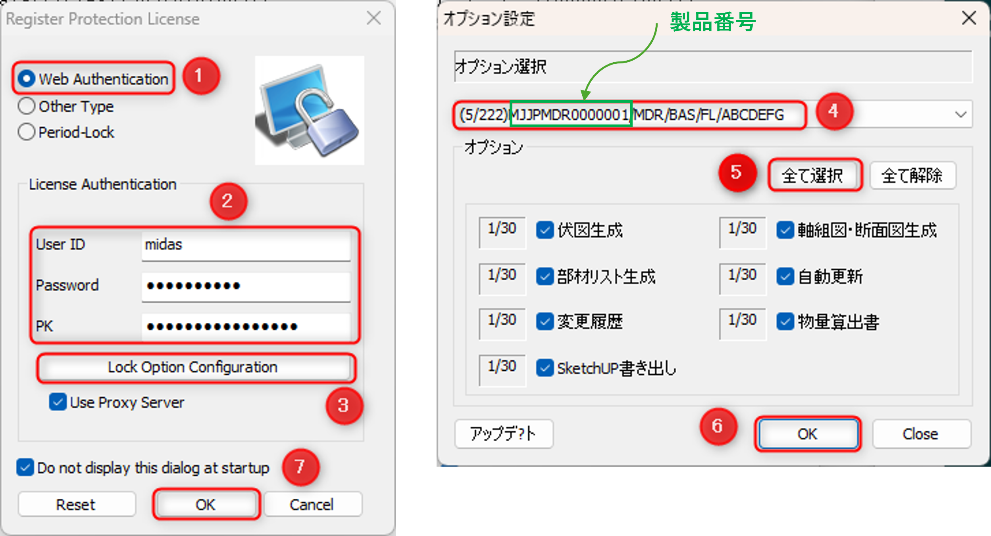Click the computer padlock license image
991x536 pixels.
click(309, 110)
